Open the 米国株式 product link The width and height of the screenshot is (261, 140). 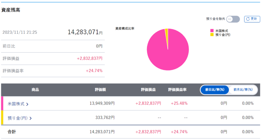click(x=16, y=104)
